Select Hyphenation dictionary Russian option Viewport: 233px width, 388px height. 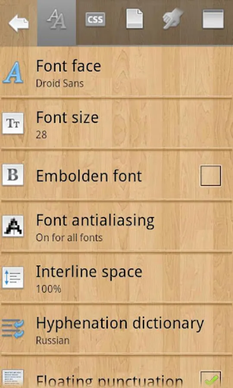[x=116, y=329]
